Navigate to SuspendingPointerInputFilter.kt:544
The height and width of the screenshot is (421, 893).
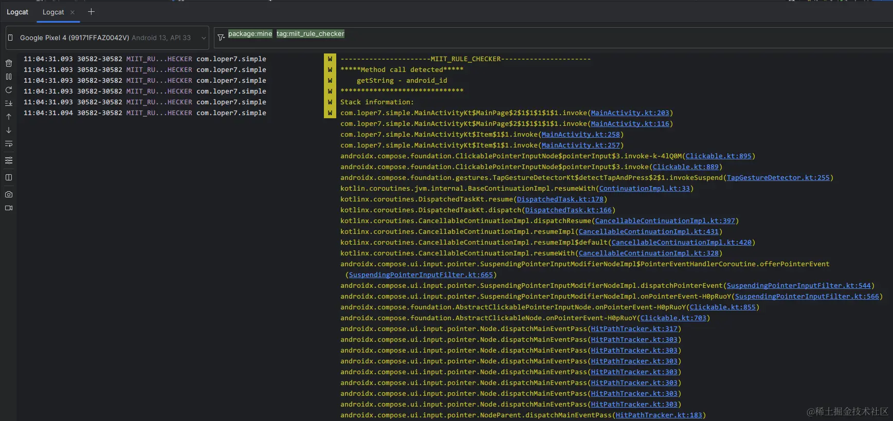[798, 285]
